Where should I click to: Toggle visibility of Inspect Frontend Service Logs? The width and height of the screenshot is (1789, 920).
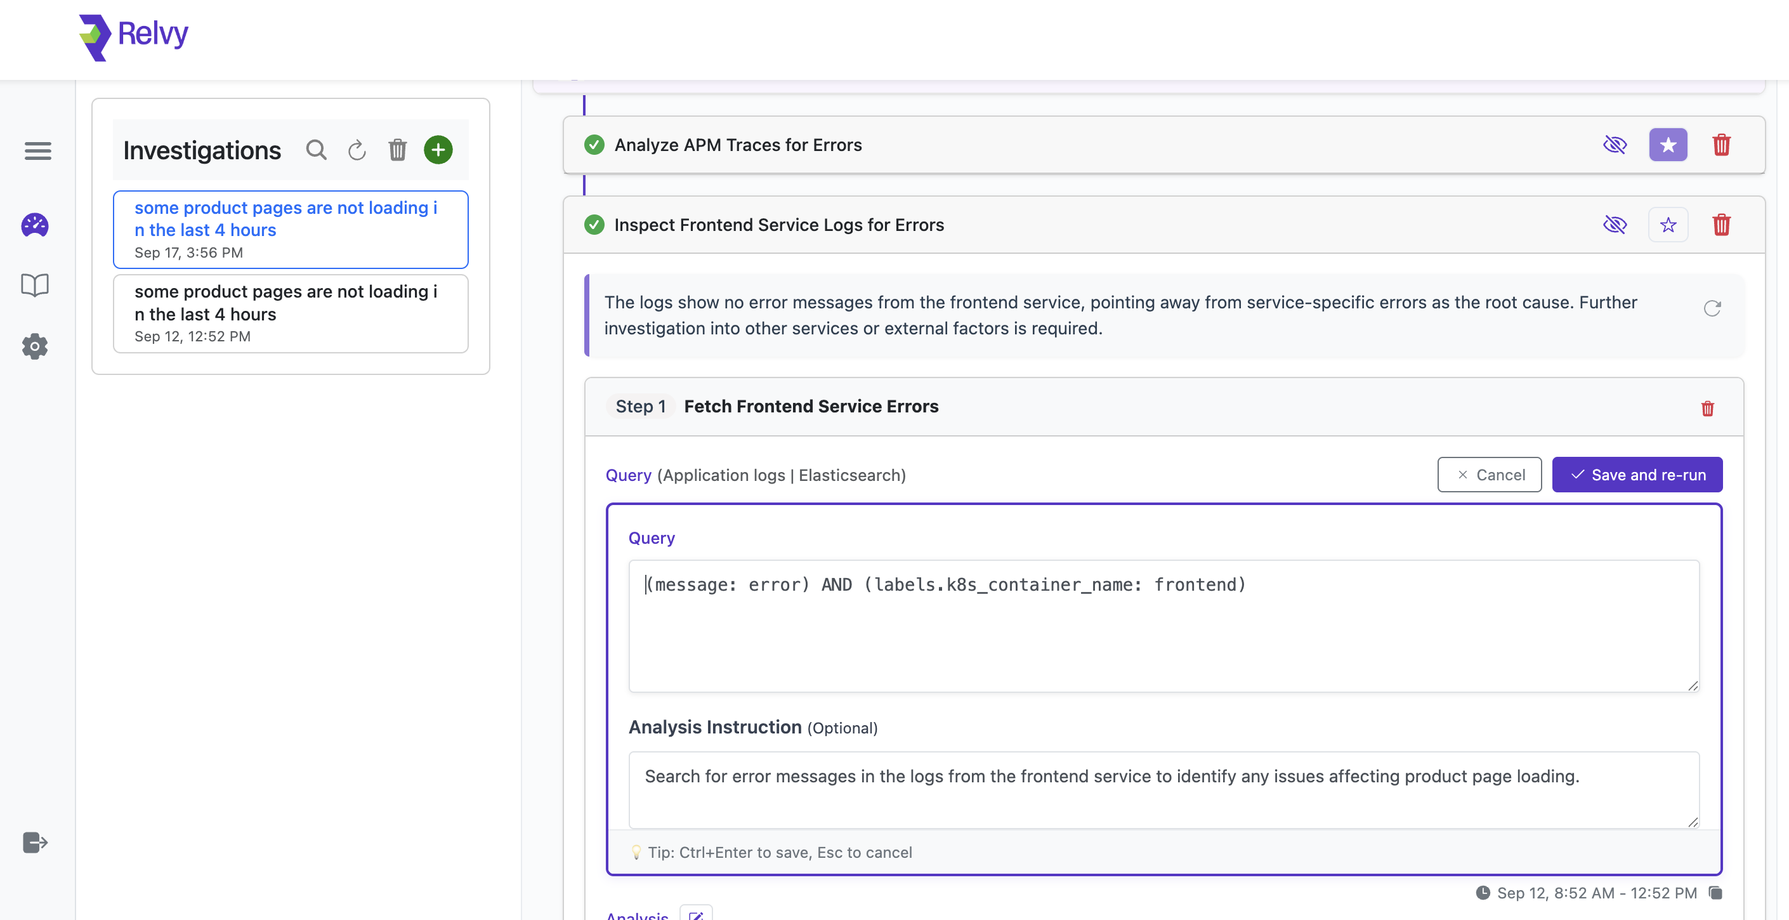point(1615,225)
